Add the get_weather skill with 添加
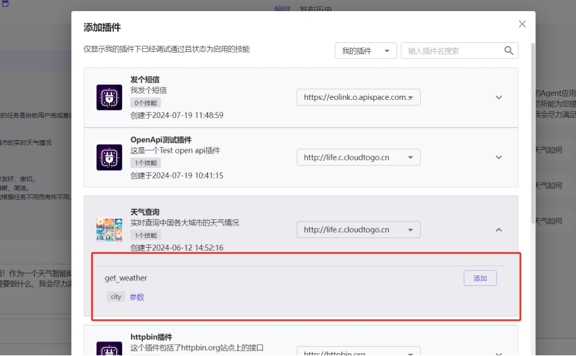Viewport: 576px width, 356px height. point(480,278)
